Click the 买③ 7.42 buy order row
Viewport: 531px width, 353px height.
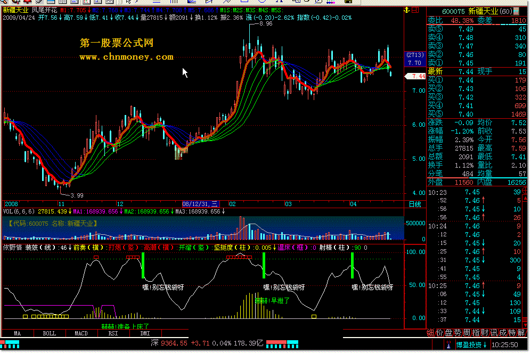[477, 97]
